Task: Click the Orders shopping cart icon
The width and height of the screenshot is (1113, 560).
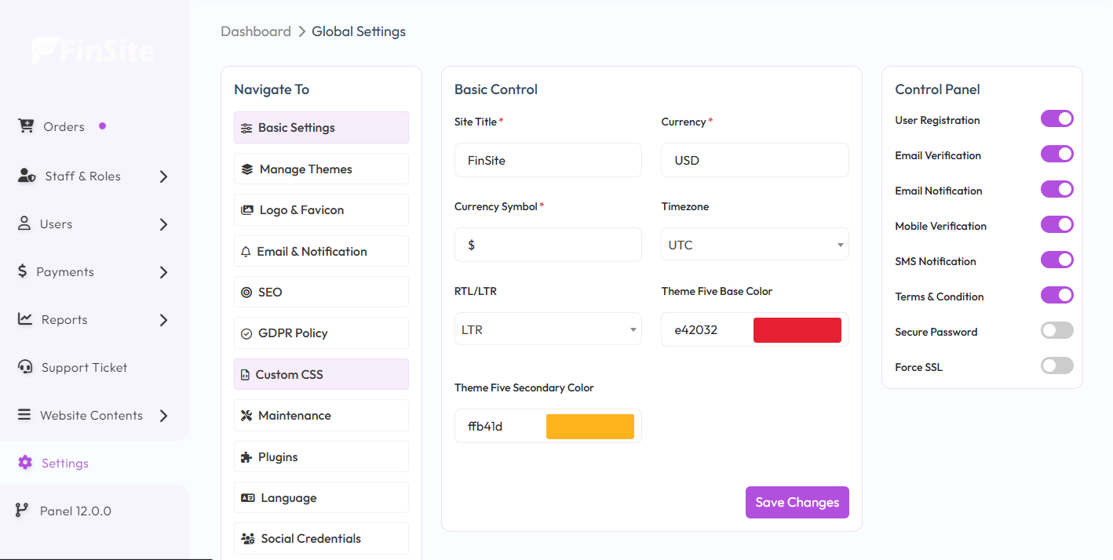Action: coord(26,126)
